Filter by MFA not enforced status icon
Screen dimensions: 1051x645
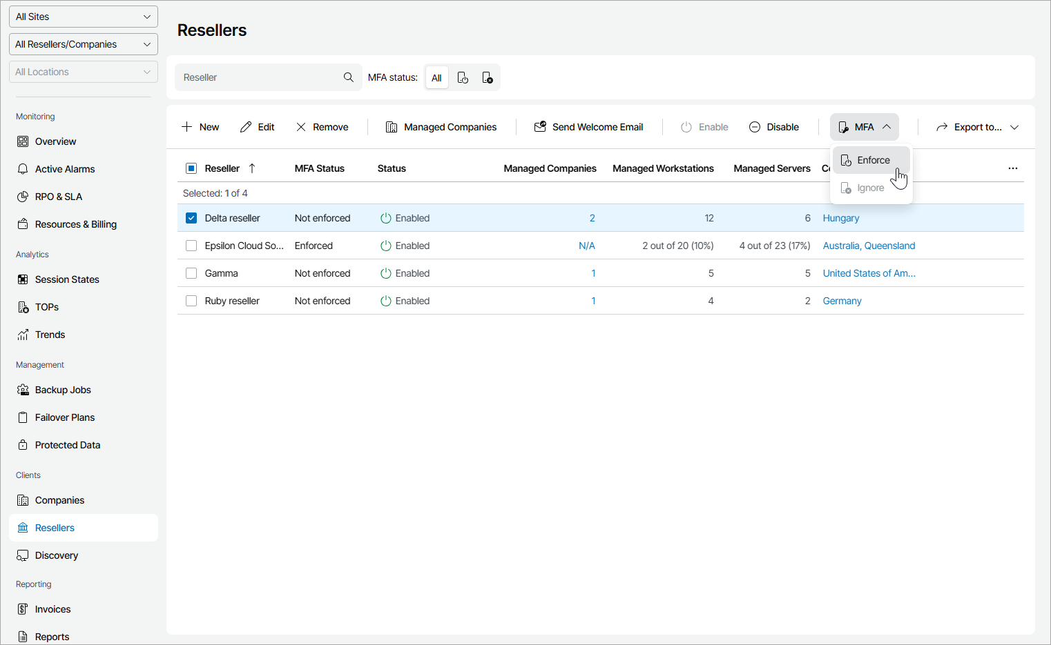pyautogui.click(x=488, y=78)
